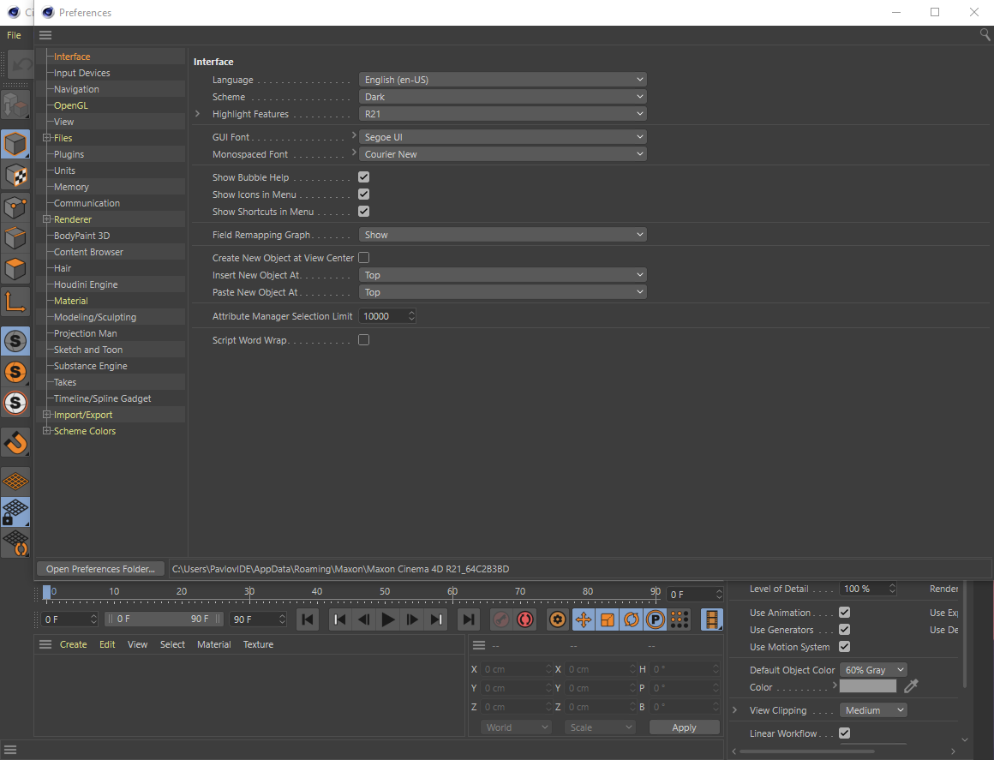Open the Create menu in Material Manager
Screen dimensions: 994x760
[x=74, y=644]
